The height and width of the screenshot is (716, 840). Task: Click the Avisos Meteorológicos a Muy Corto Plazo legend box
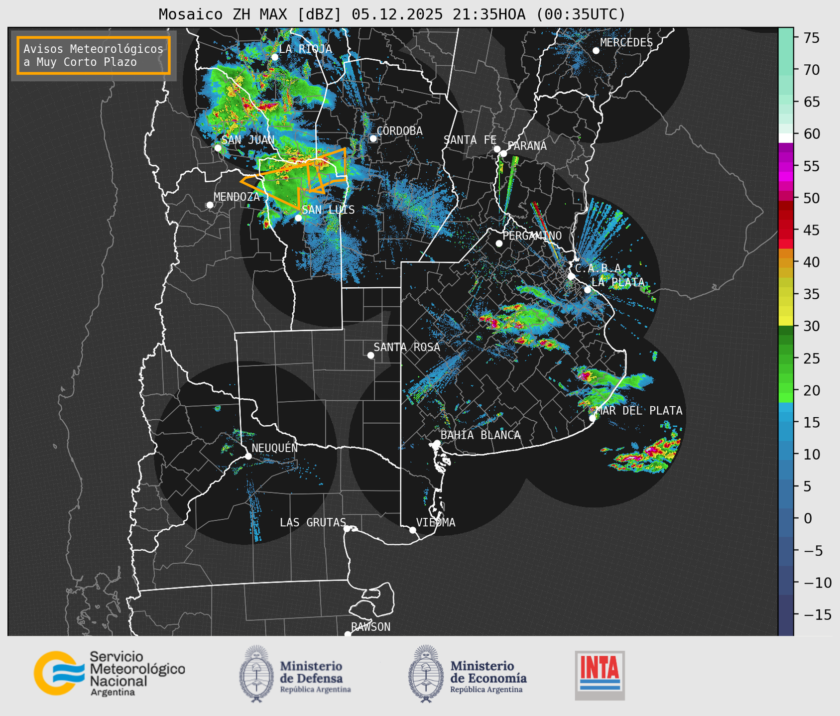point(94,55)
